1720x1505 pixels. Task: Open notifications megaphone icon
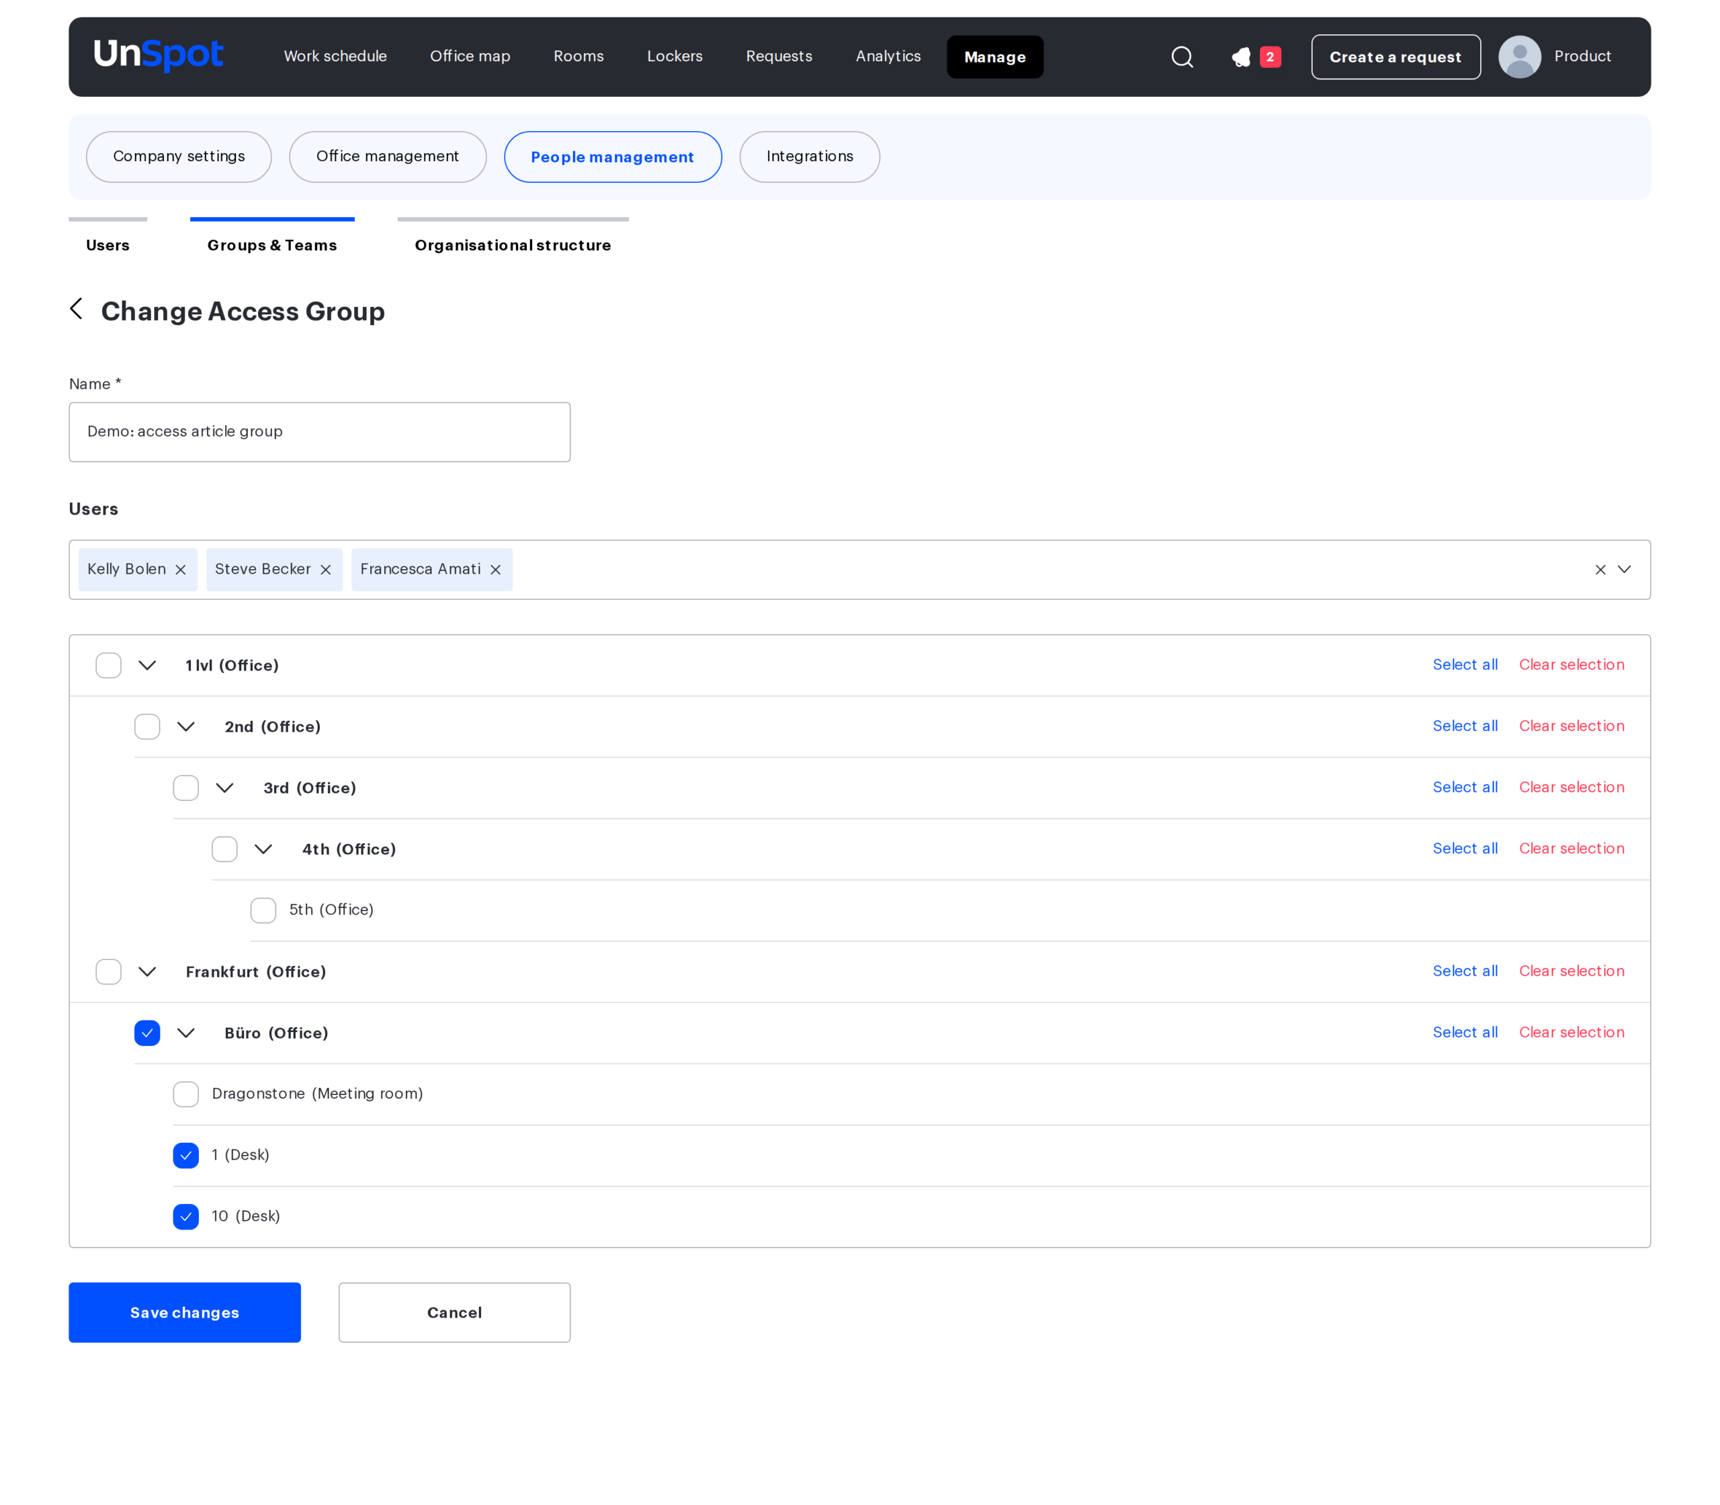click(x=1242, y=57)
